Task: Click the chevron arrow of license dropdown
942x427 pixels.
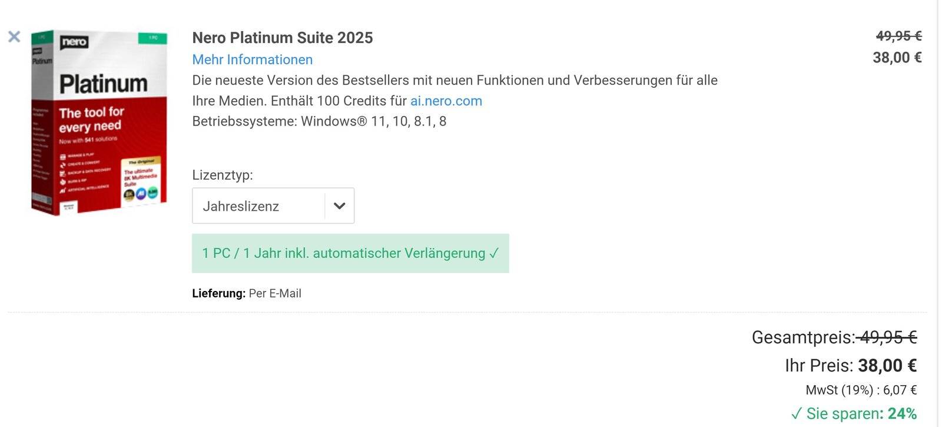Action: (x=340, y=206)
